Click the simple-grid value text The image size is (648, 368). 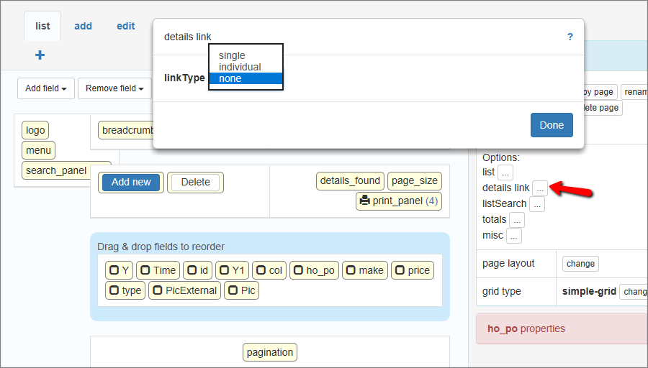pos(589,291)
